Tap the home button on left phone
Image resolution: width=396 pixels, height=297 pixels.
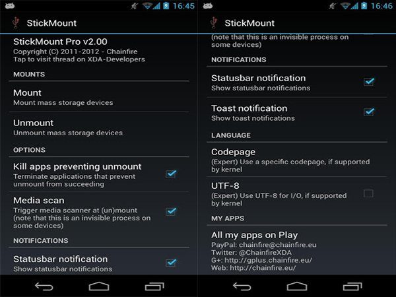click(x=99, y=286)
